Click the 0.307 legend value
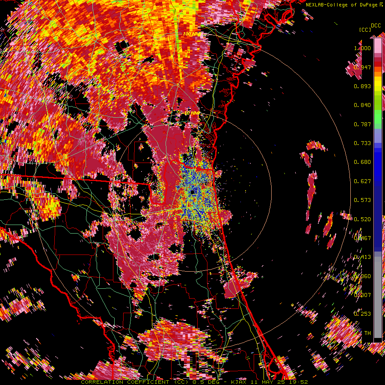The width and height of the screenshot is (385, 385). [362, 295]
